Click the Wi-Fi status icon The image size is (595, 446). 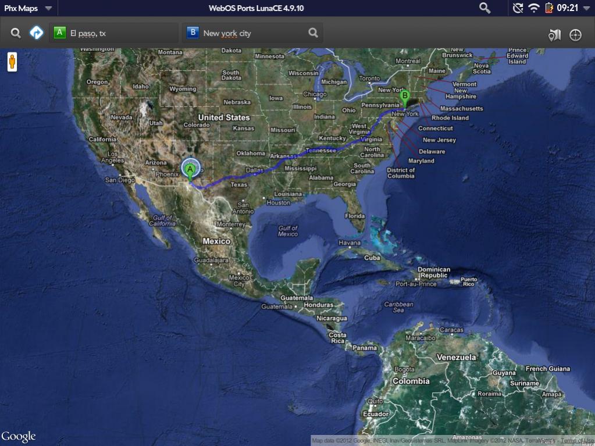[533, 8]
